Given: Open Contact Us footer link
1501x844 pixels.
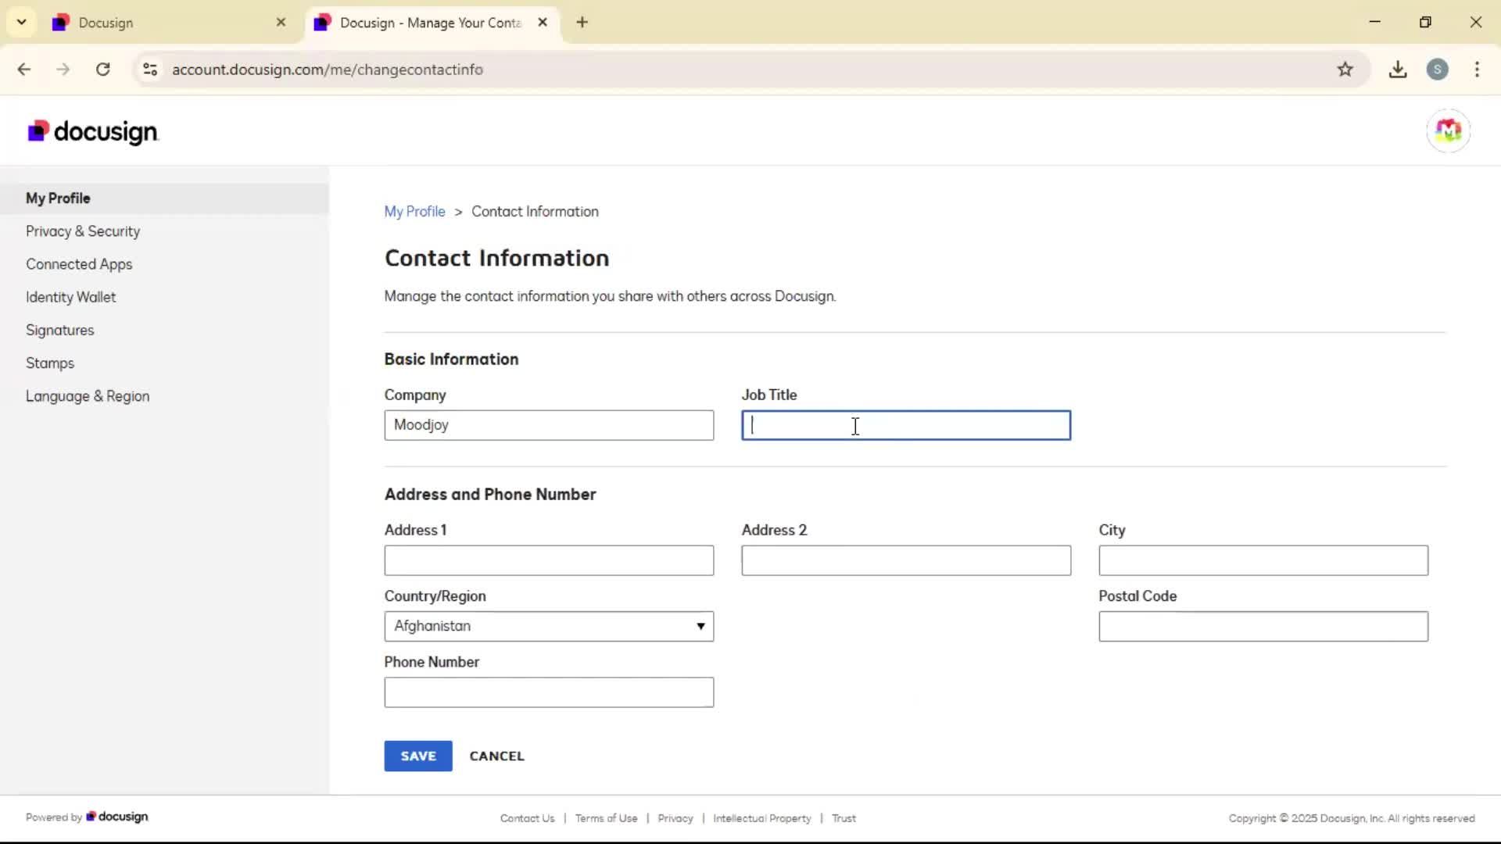Looking at the screenshot, I should 527,818.
